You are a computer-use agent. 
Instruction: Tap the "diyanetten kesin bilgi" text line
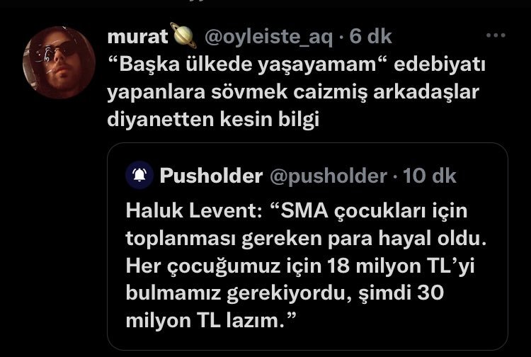click(x=214, y=120)
